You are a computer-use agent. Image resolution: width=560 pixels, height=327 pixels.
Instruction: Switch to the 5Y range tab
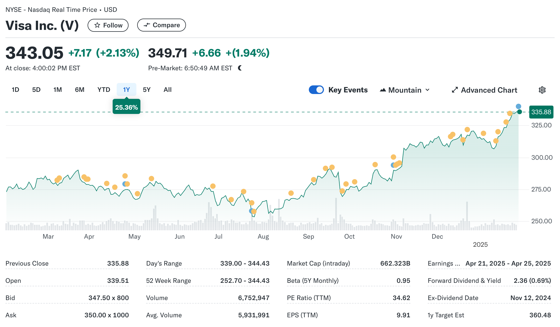(147, 90)
